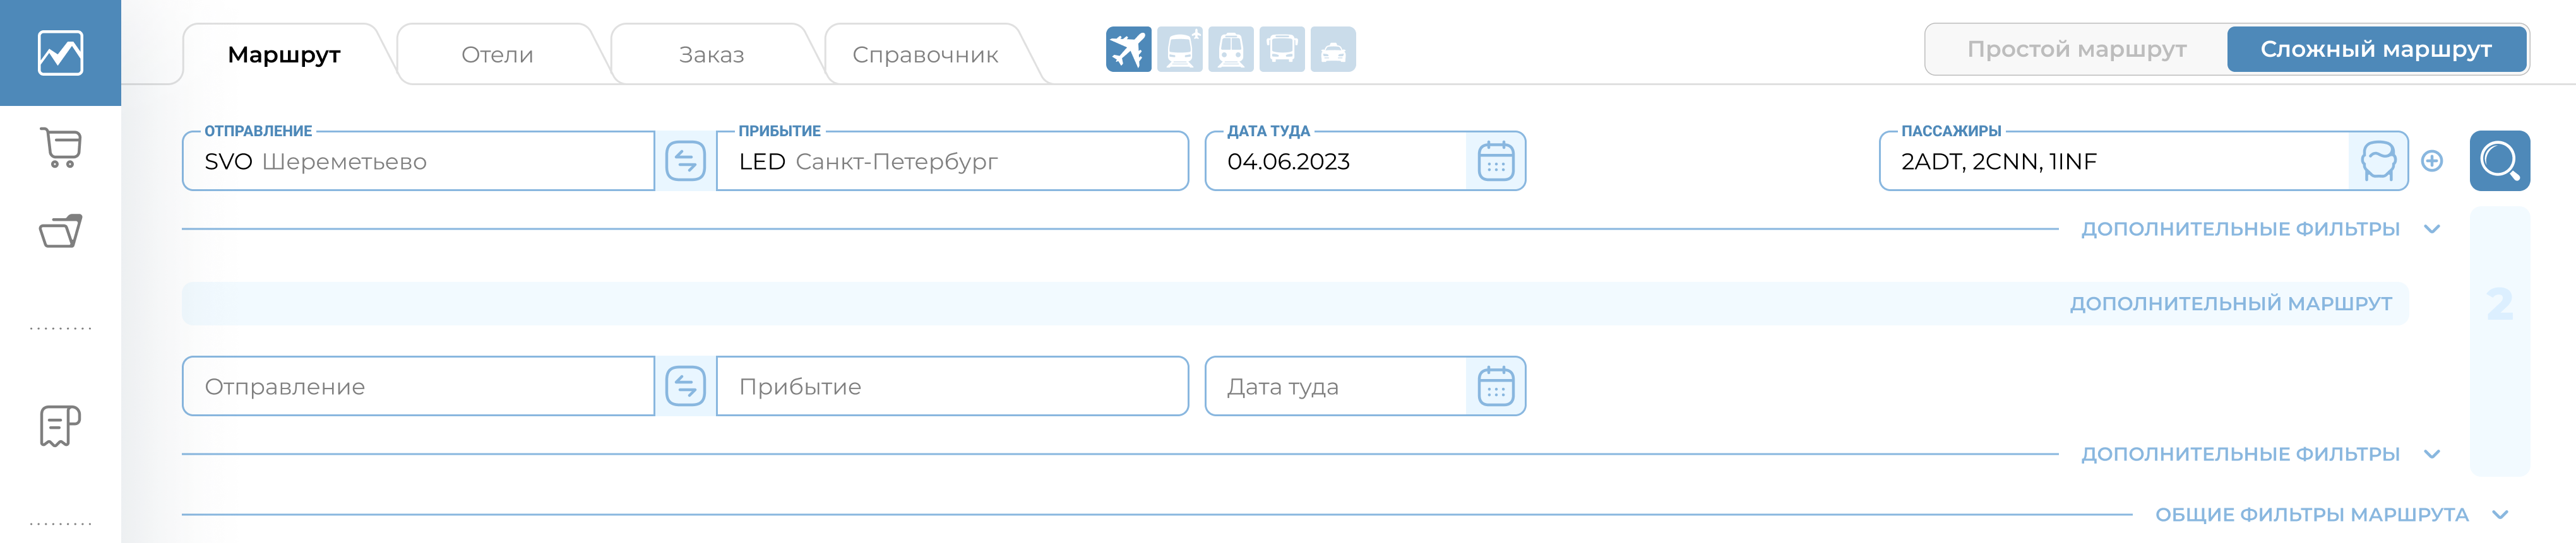Expand Общие фильтры маршрута section
The image size is (2576, 543).
click(x=2330, y=515)
